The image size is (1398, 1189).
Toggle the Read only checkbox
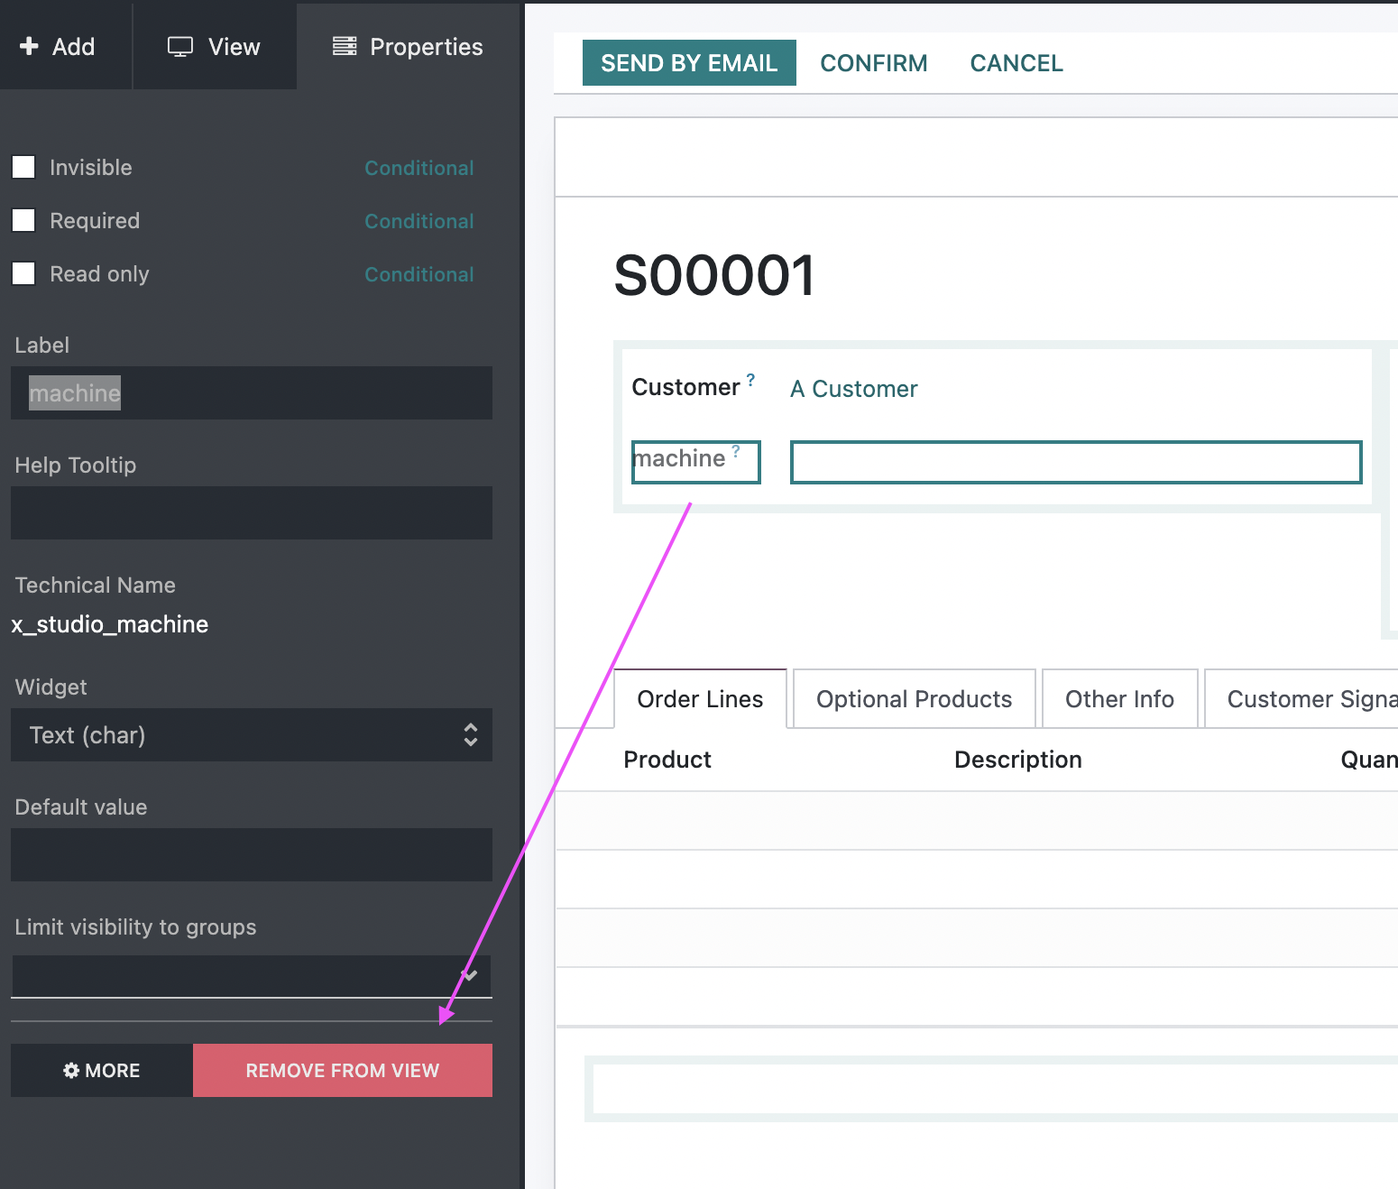[x=23, y=274]
